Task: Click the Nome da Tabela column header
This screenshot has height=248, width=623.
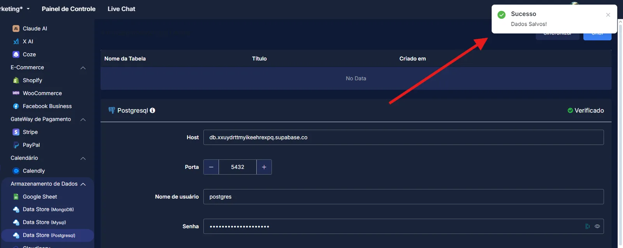Action: click(x=125, y=59)
